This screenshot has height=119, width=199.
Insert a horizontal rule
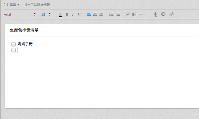(x=141, y=14)
